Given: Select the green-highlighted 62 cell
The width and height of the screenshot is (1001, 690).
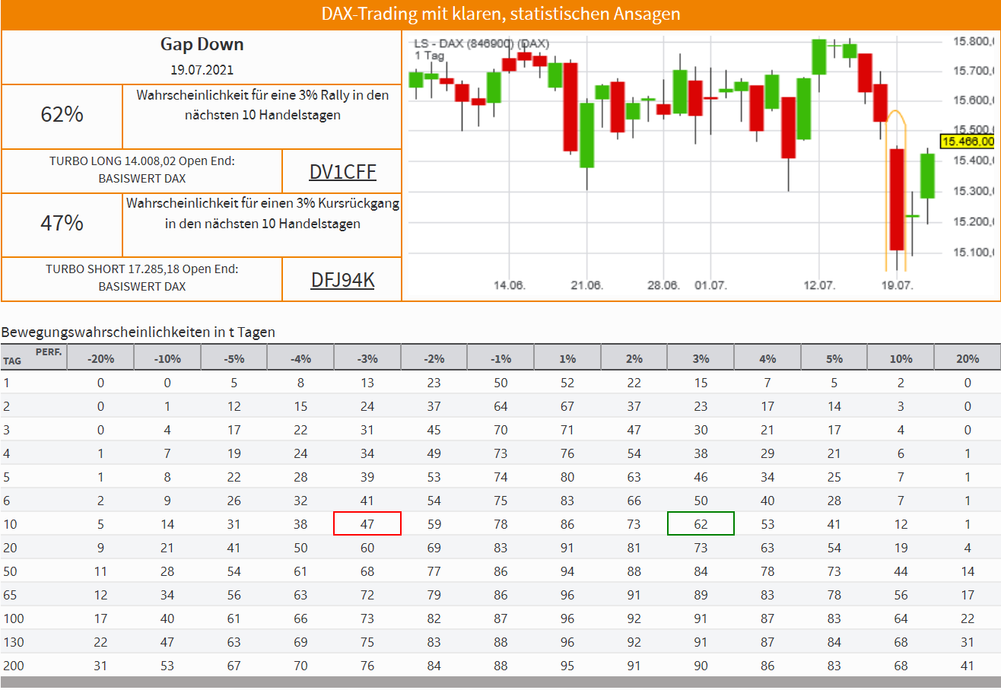Looking at the screenshot, I should 701,523.
